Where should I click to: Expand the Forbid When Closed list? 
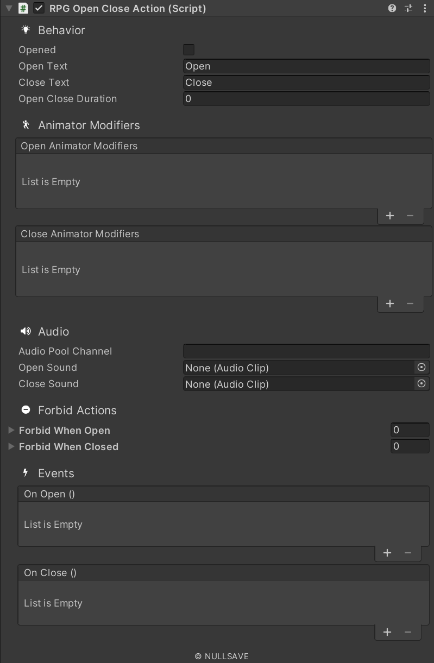[11, 447]
